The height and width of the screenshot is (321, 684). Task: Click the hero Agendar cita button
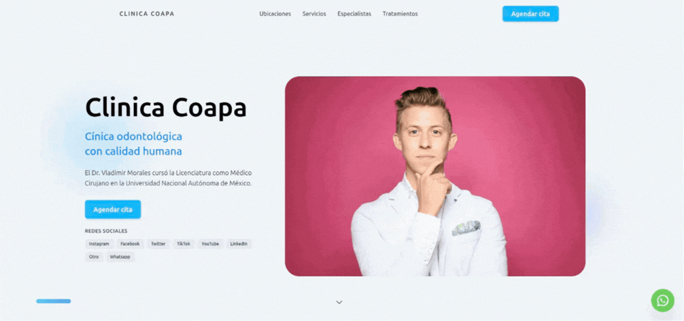point(113,210)
